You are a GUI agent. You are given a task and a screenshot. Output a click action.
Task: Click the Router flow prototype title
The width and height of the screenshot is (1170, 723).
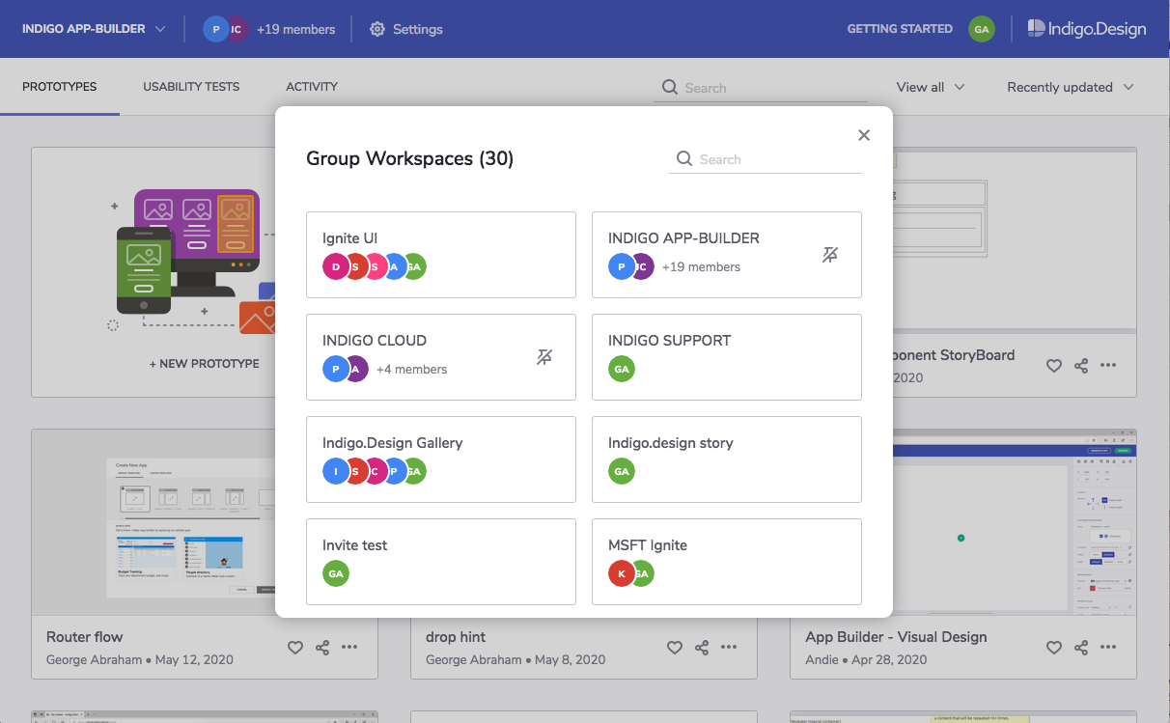[x=85, y=637]
